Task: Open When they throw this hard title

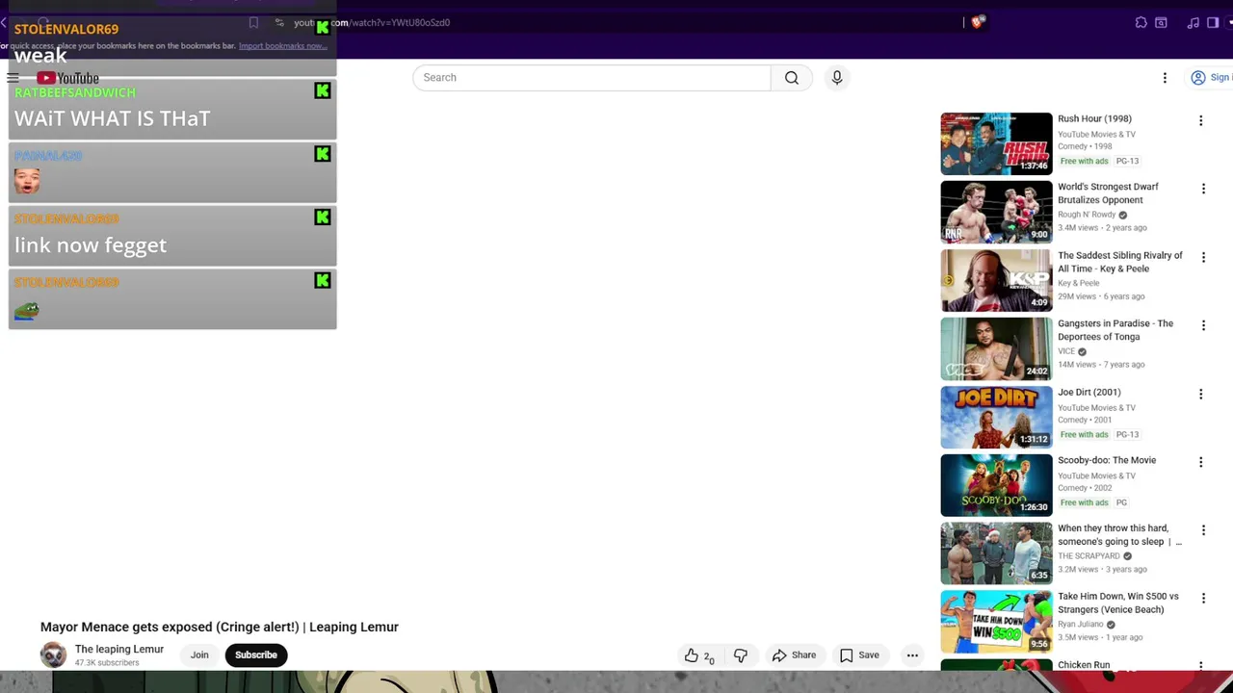Action: pyautogui.click(x=1119, y=535)
